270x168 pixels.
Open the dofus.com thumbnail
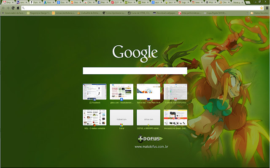point(148,118)
